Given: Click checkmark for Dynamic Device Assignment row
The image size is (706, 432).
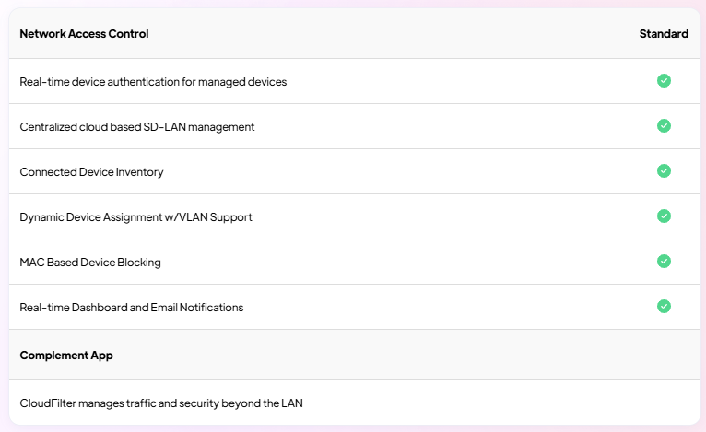Looking at the screenshot, I should (x=664, y=216).
